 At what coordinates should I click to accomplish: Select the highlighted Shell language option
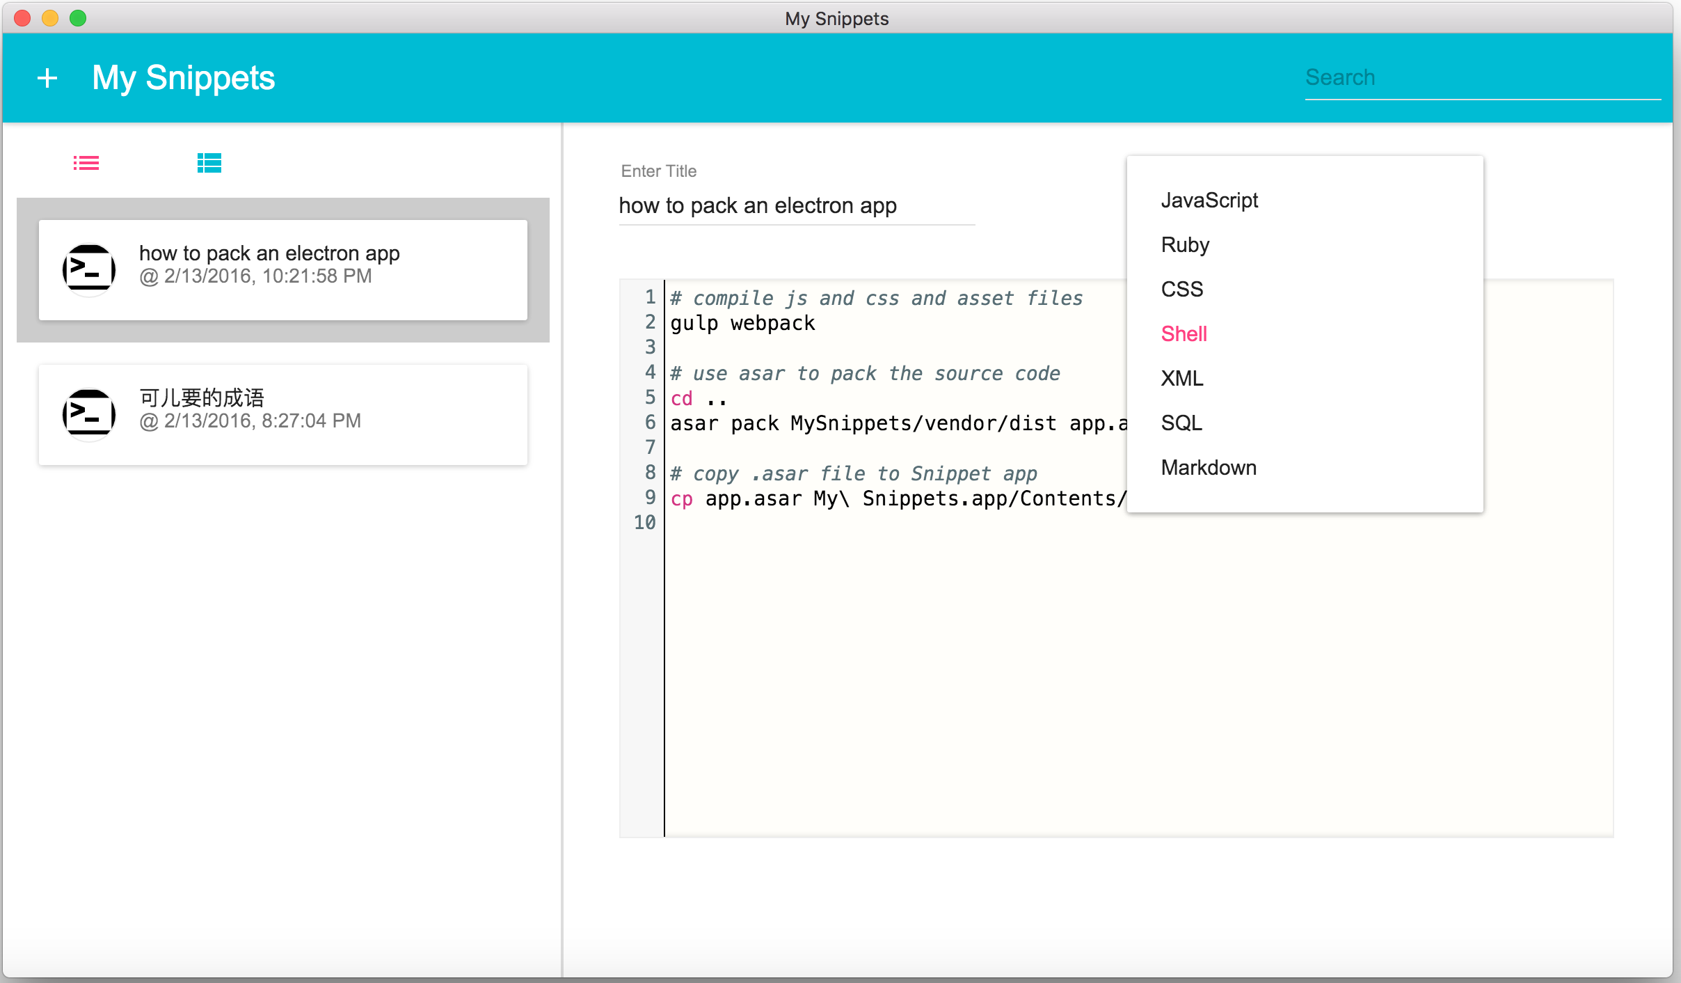[x=1184, y=334]
